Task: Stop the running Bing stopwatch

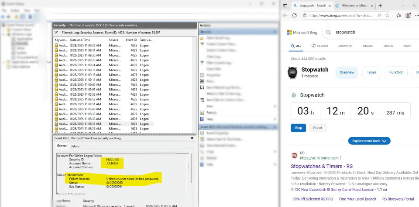Action: 298,128
